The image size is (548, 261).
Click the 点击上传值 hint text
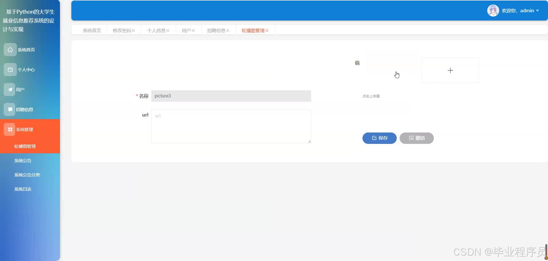pos(371,96)
